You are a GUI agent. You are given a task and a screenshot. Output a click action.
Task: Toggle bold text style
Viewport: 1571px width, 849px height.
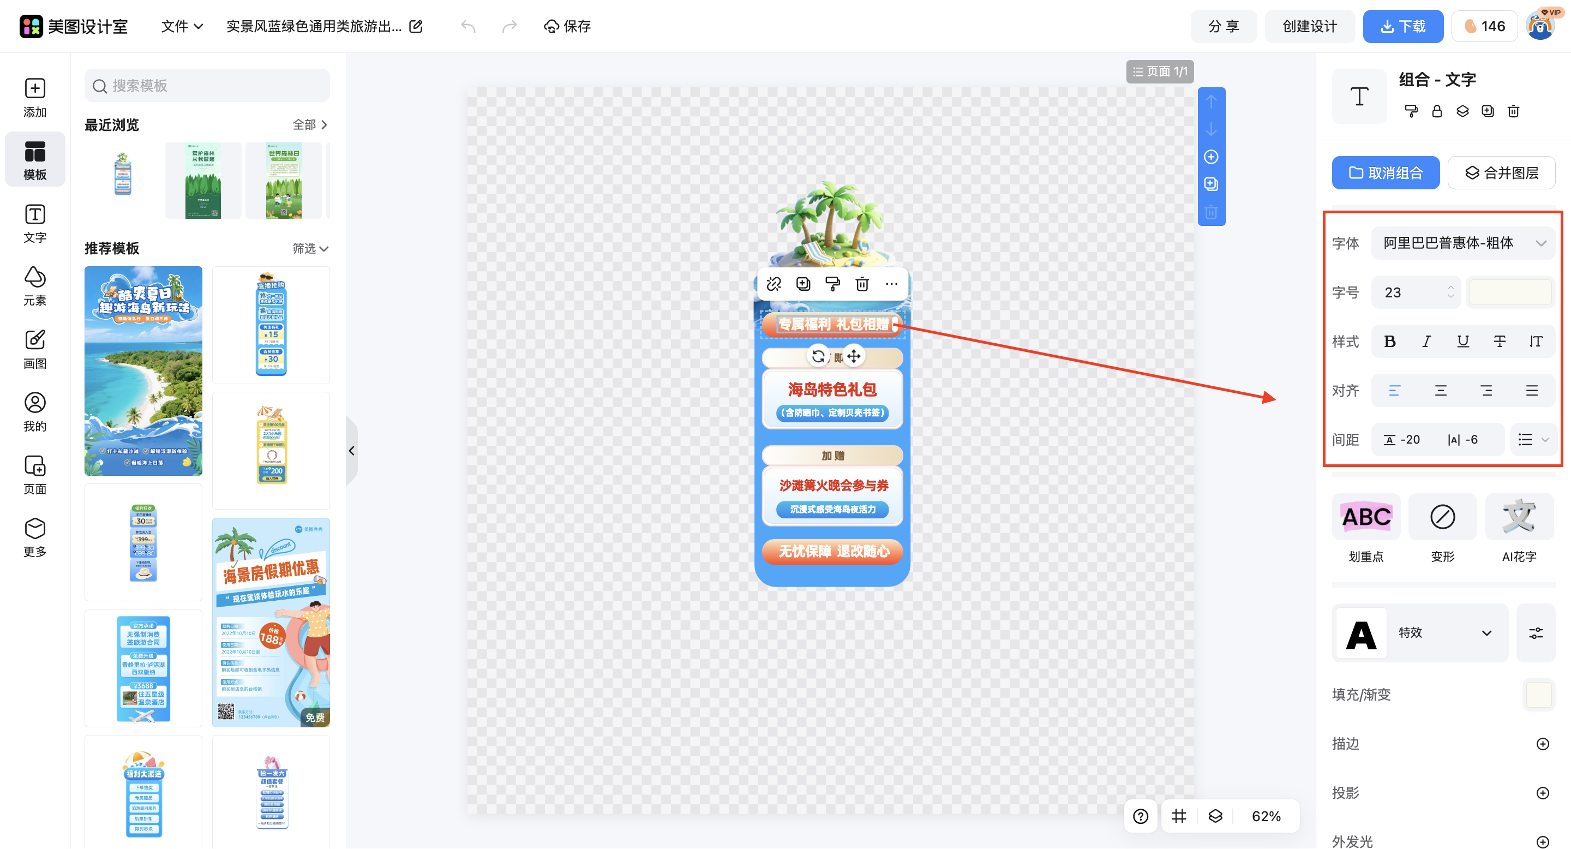click(x=1389, y=342)
